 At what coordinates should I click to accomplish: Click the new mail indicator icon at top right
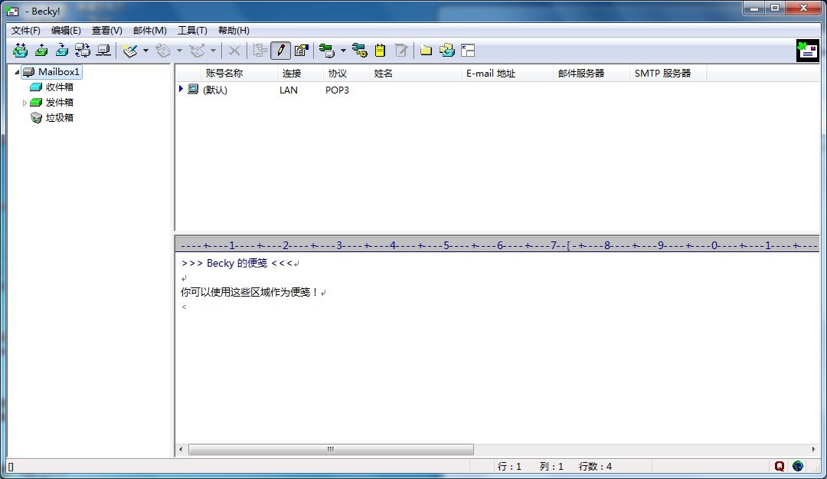pyautogui.click(x=807, y=51)
